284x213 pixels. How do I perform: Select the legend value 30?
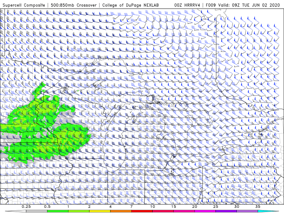click(237, 207)
